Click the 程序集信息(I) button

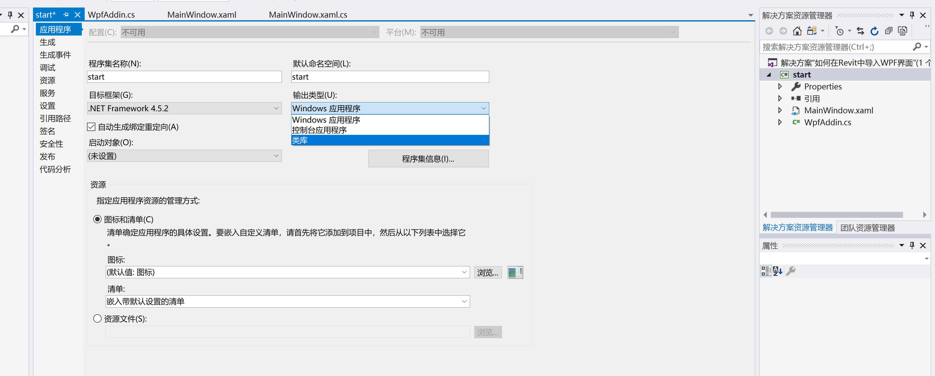pos(428,158)
